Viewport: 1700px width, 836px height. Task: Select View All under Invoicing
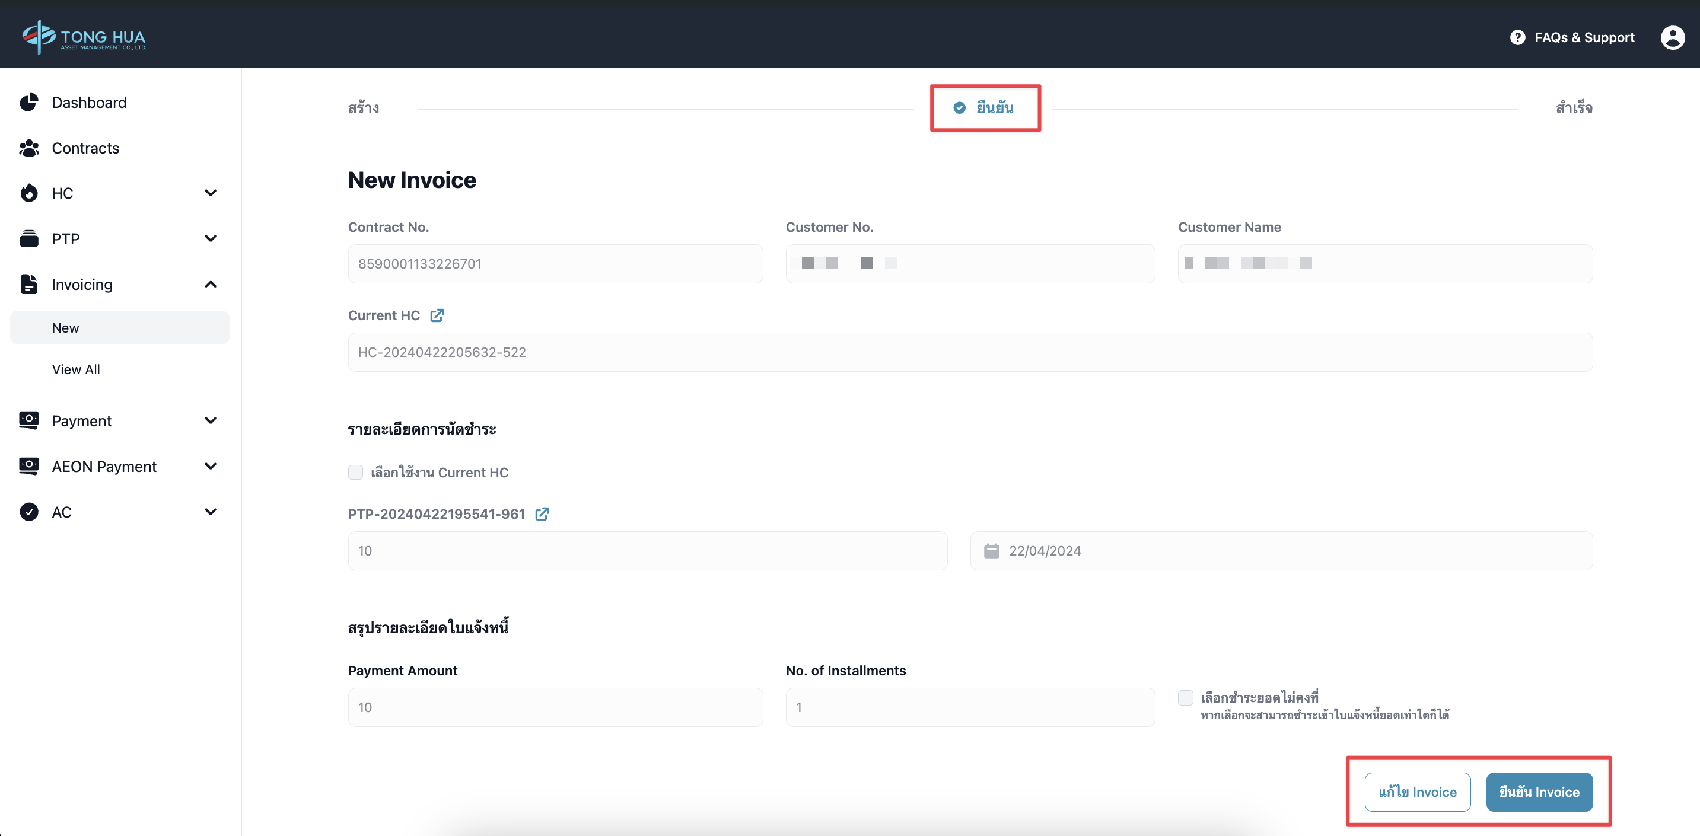point(76,369)
